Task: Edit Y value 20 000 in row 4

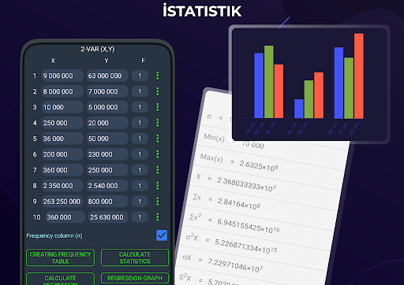Action: coord(107,123)
